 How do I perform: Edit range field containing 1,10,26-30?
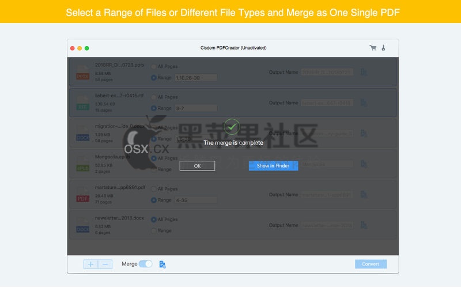pos(196,78)
